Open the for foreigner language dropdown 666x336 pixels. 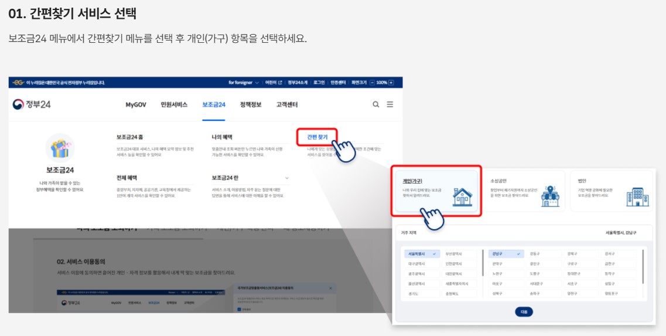tap(244, 83)
